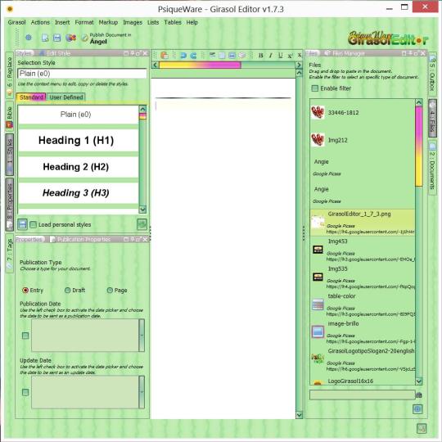Click the horizontal rule icon in editor toolbar
Viewport: 442px width, 442px height.
pyautogui.click(x=212, y=55)
